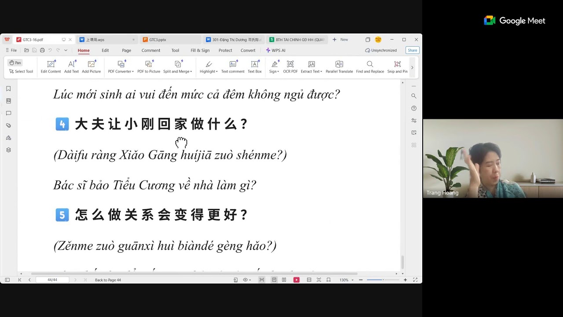Click the Share button
The image size is (563, 317).
[x=412, y=50]
